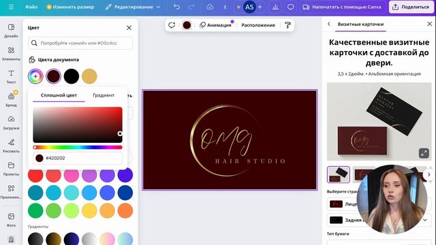Select the yellow default color swatch
The width and height of the screenshot is (436, 245).
pos(89,210)
